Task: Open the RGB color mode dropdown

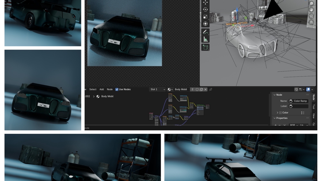Action: click(294, 125)
